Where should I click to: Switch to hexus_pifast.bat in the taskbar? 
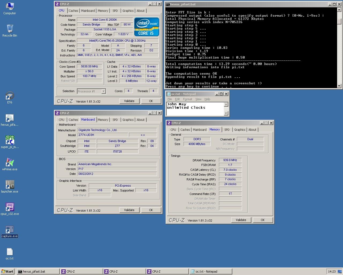tap(38, 272)
